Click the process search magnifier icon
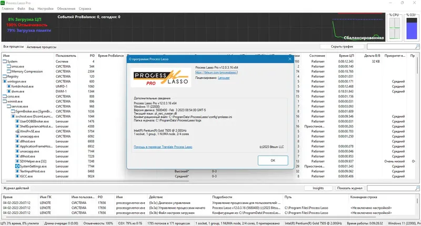This screenshot has height=226, width=421. [417, 47]
